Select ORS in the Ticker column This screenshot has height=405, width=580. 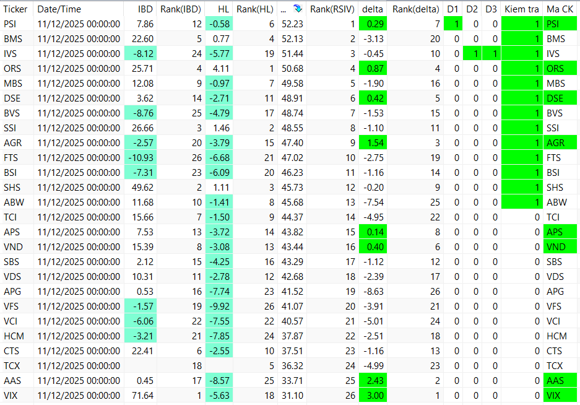(x=12, y=69)
